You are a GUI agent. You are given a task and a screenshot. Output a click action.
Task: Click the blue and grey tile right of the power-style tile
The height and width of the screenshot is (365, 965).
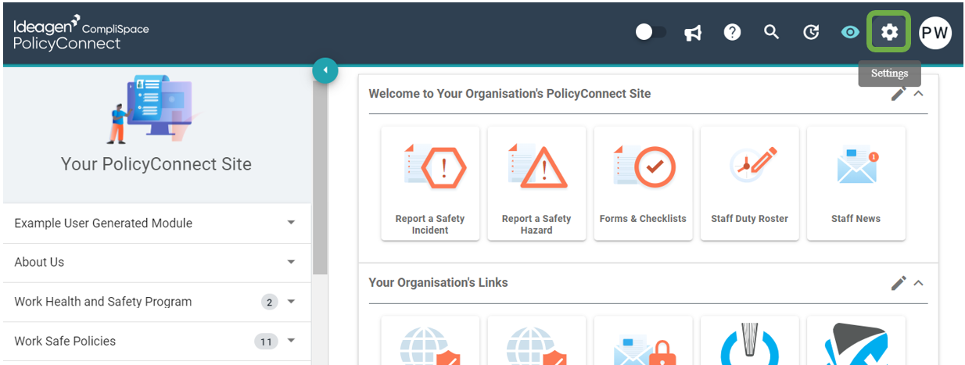point(856,341)
